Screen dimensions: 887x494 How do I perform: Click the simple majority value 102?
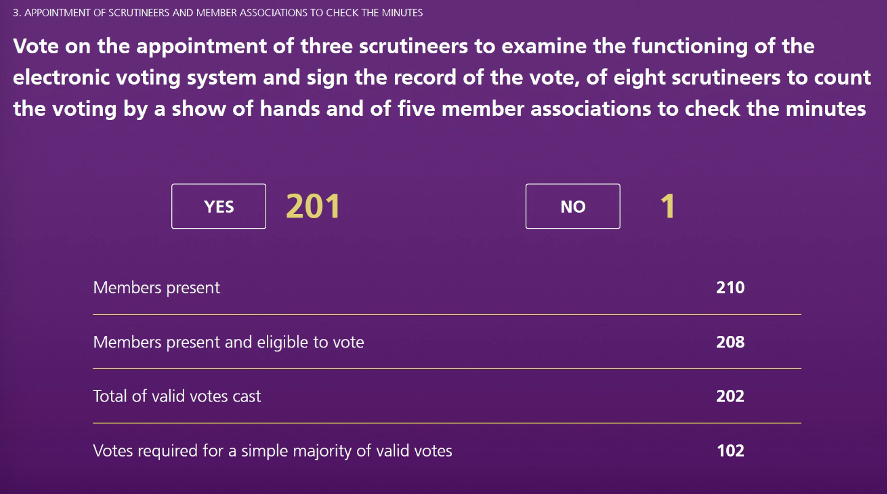(x=731, y=451)
